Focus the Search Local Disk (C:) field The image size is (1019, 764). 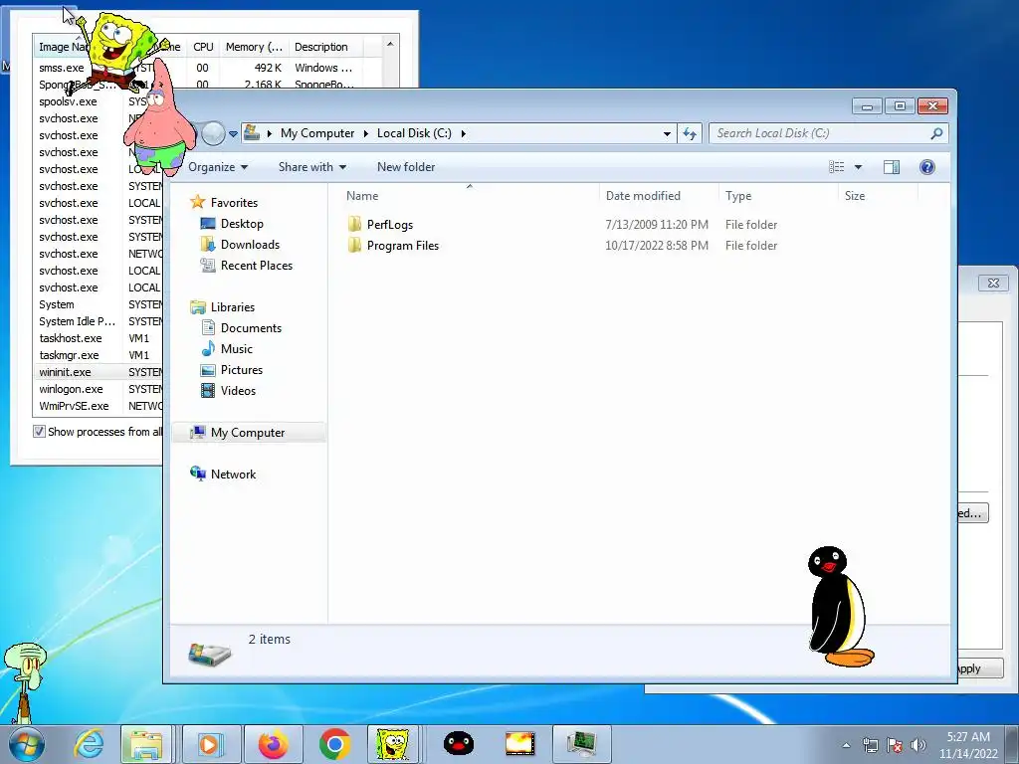[829, 133]
